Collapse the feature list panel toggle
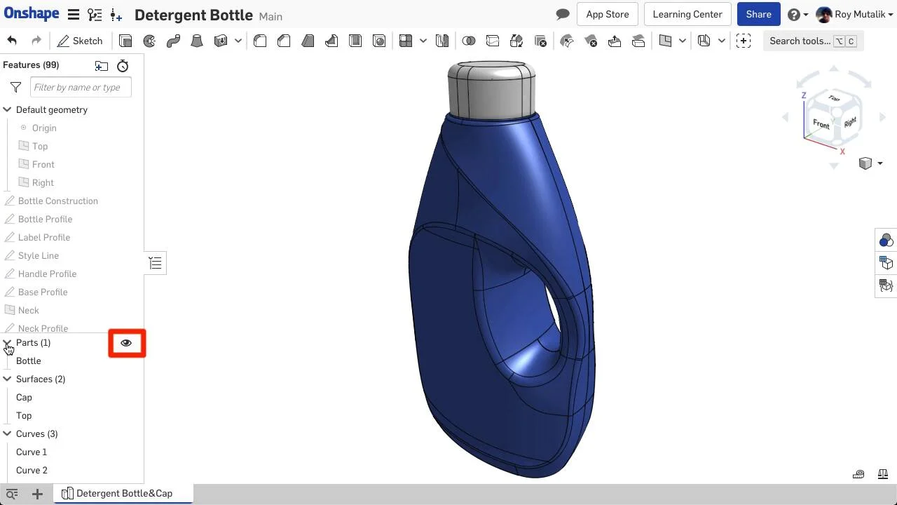 point(155,263)
